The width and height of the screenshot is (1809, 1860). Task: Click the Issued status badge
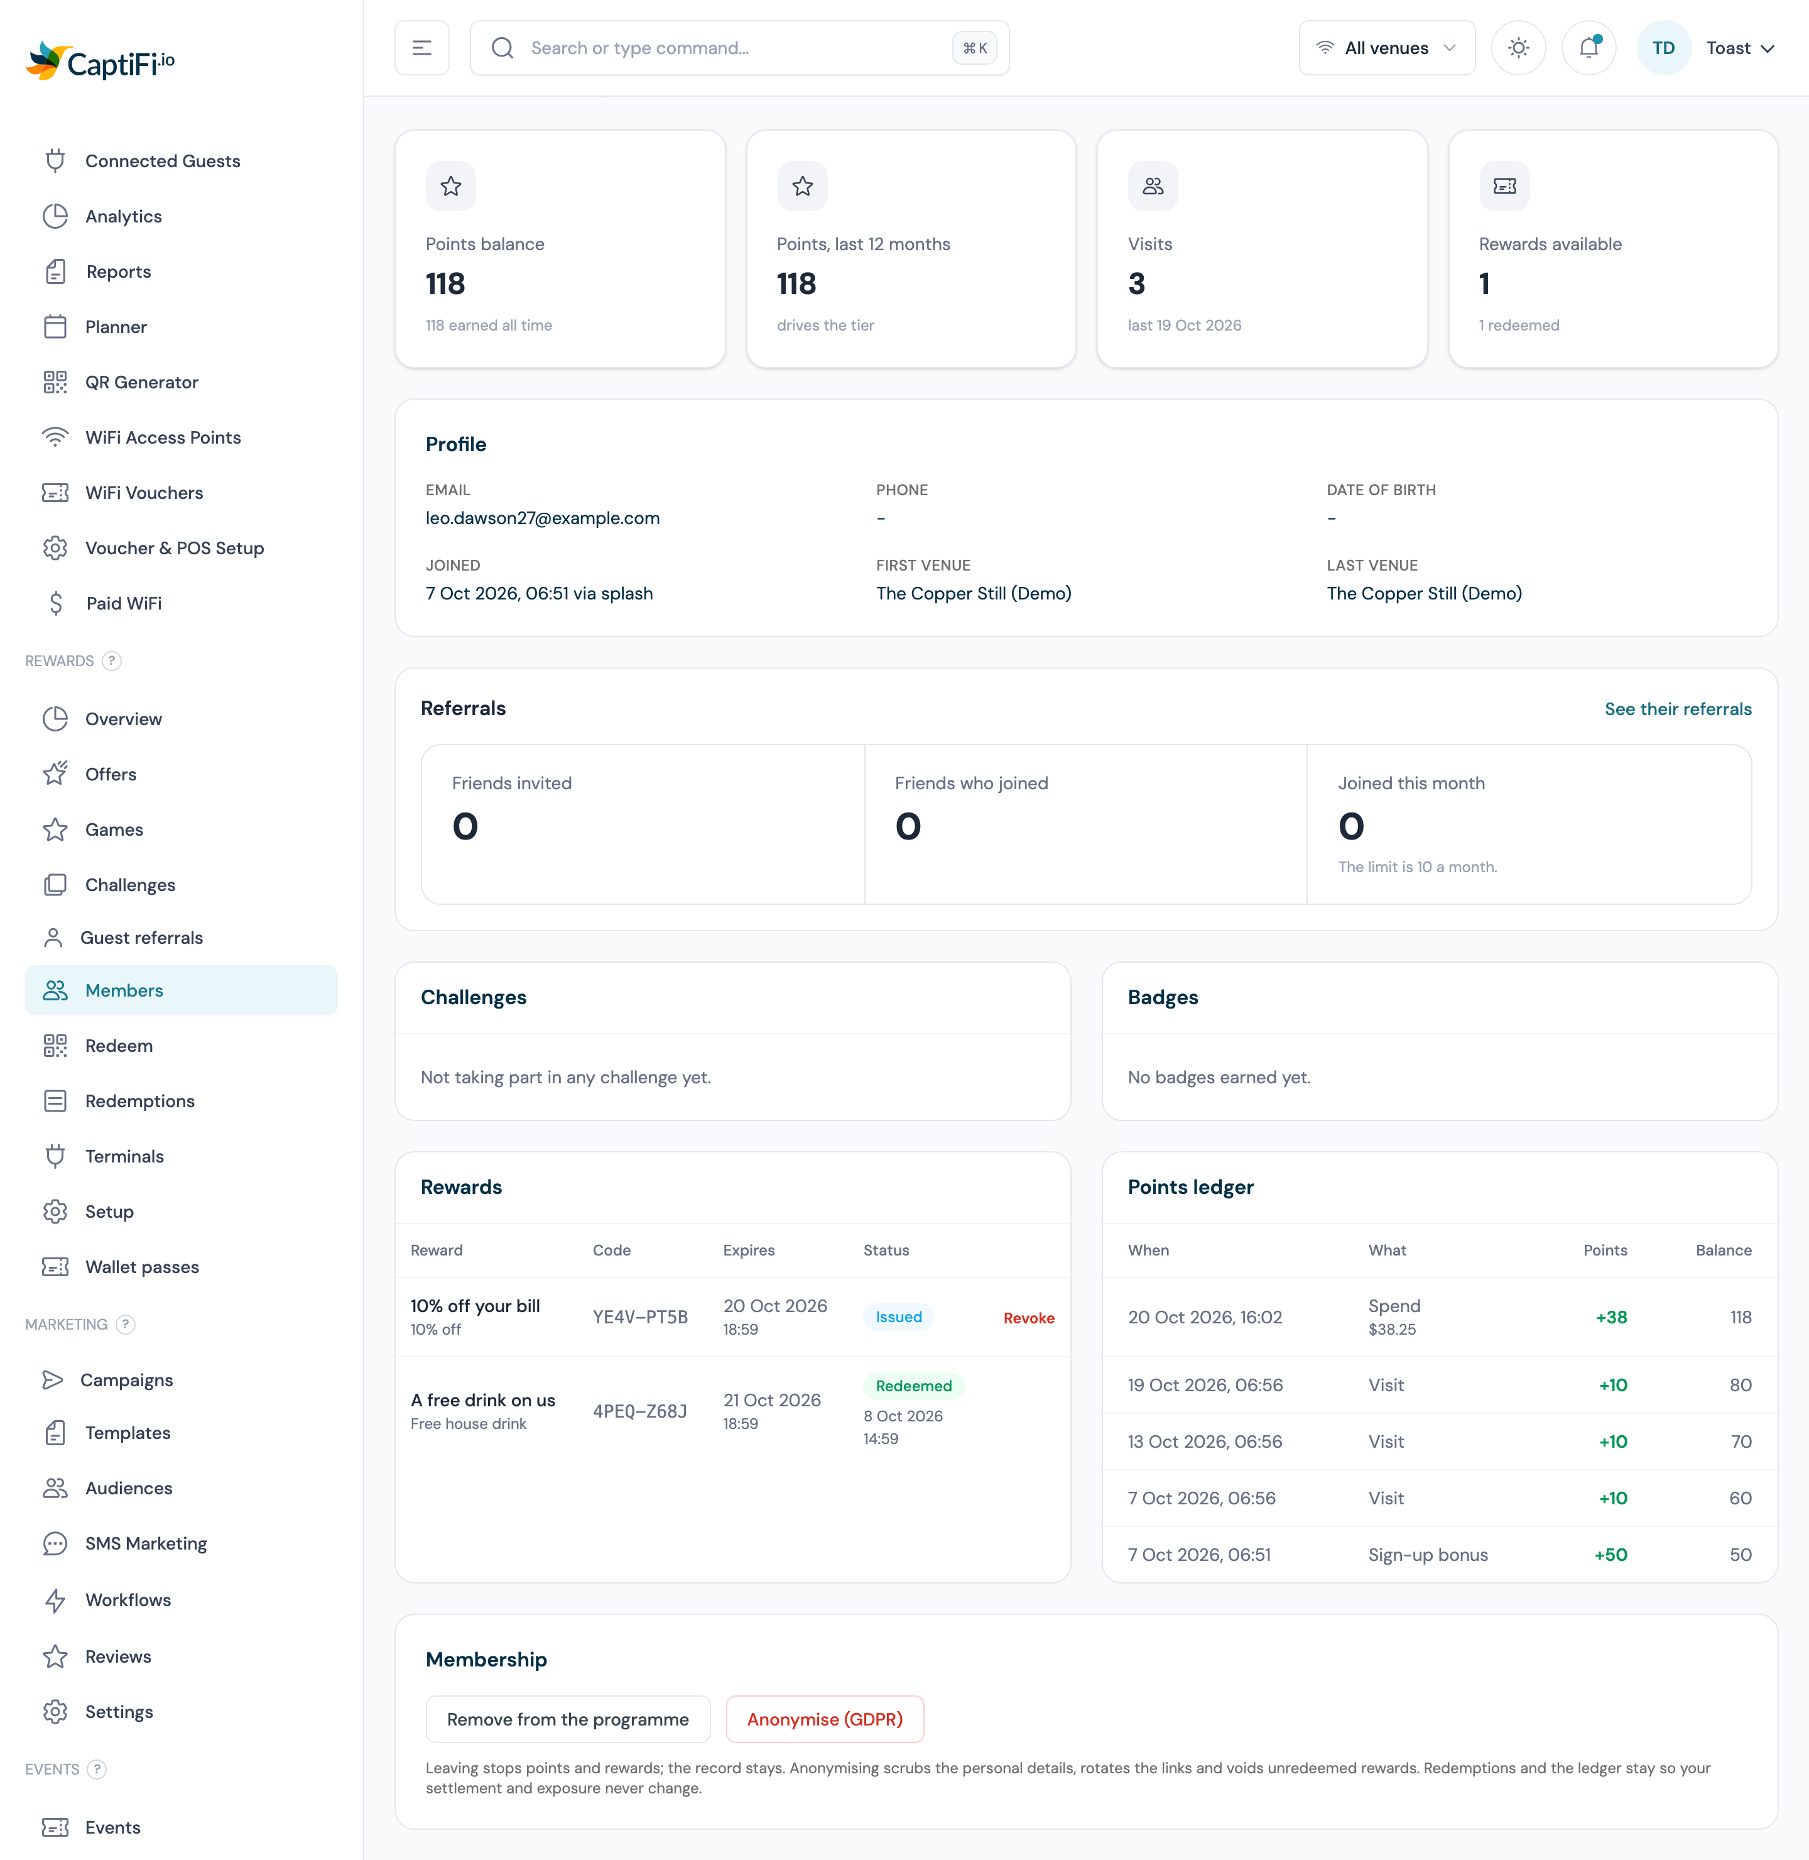[898, 1317]
